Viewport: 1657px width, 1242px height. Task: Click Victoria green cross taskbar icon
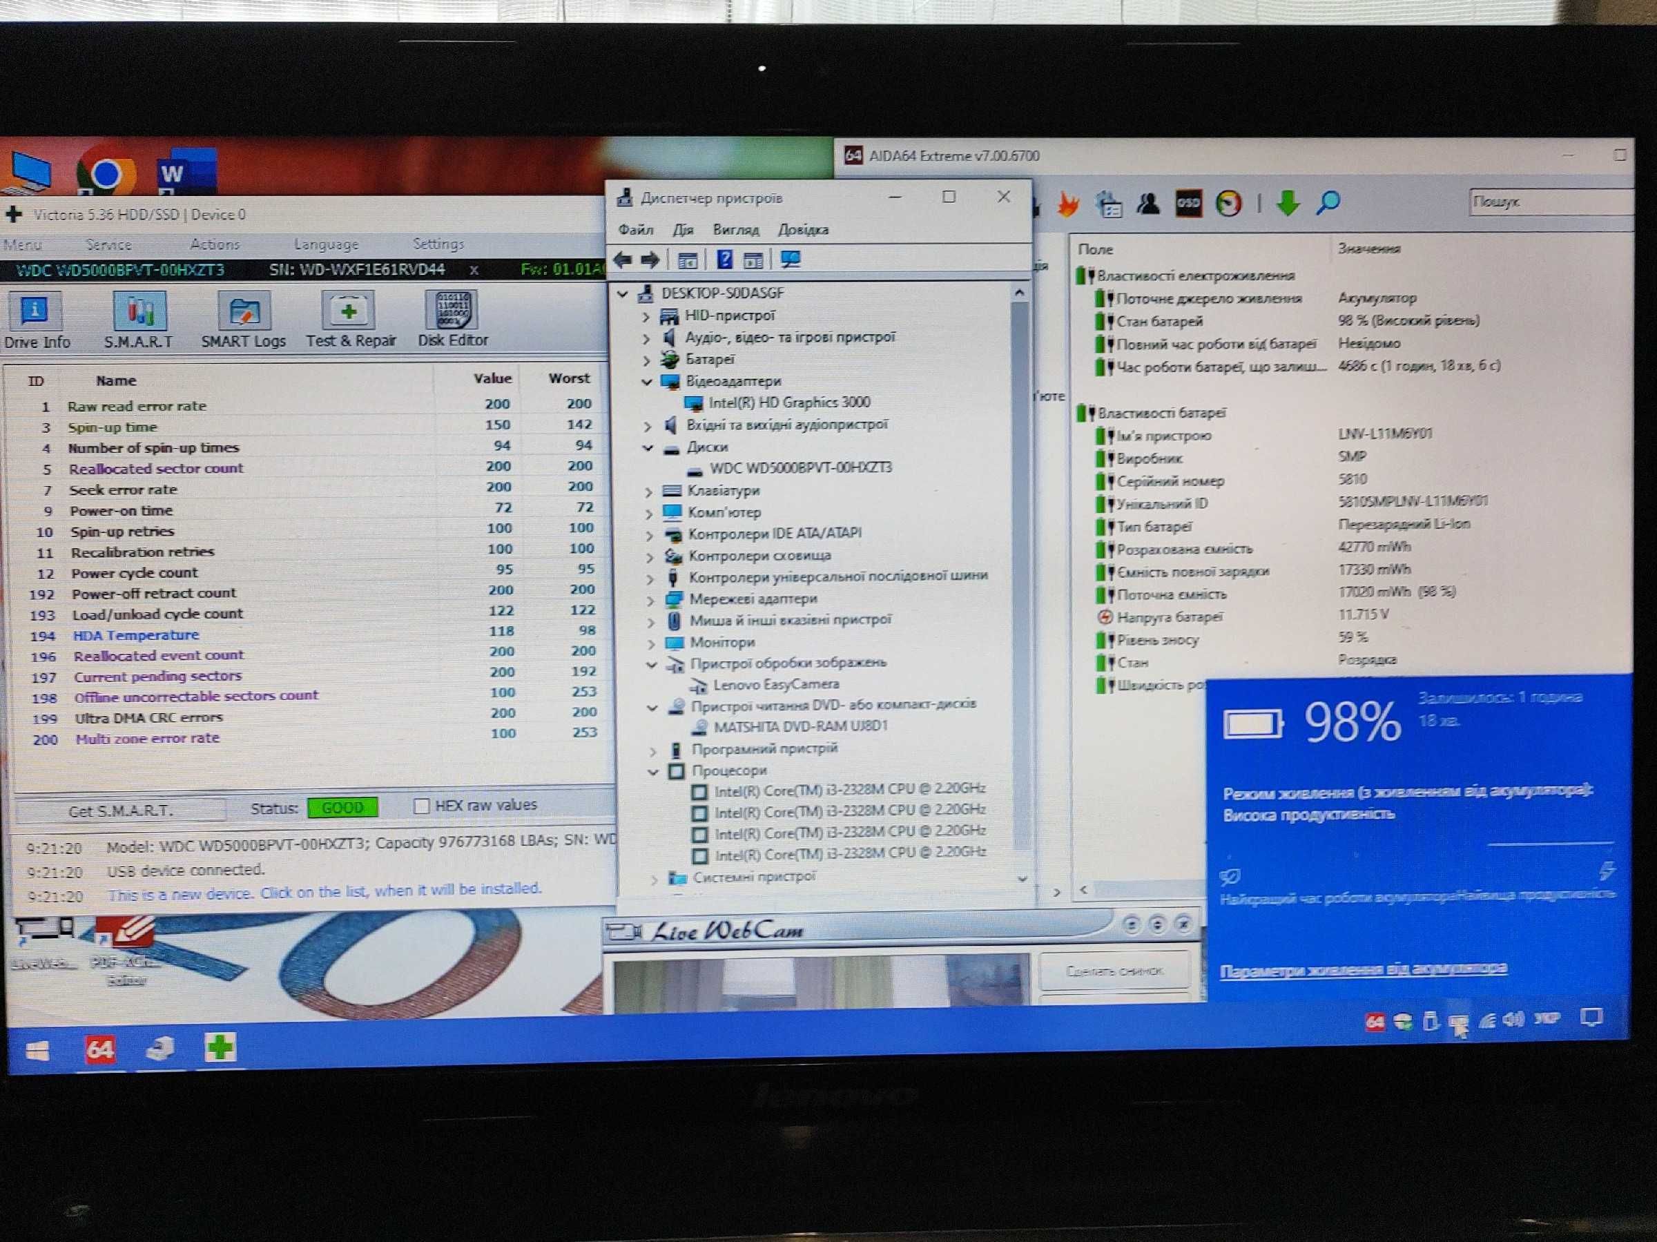[x=220, y=1046]
